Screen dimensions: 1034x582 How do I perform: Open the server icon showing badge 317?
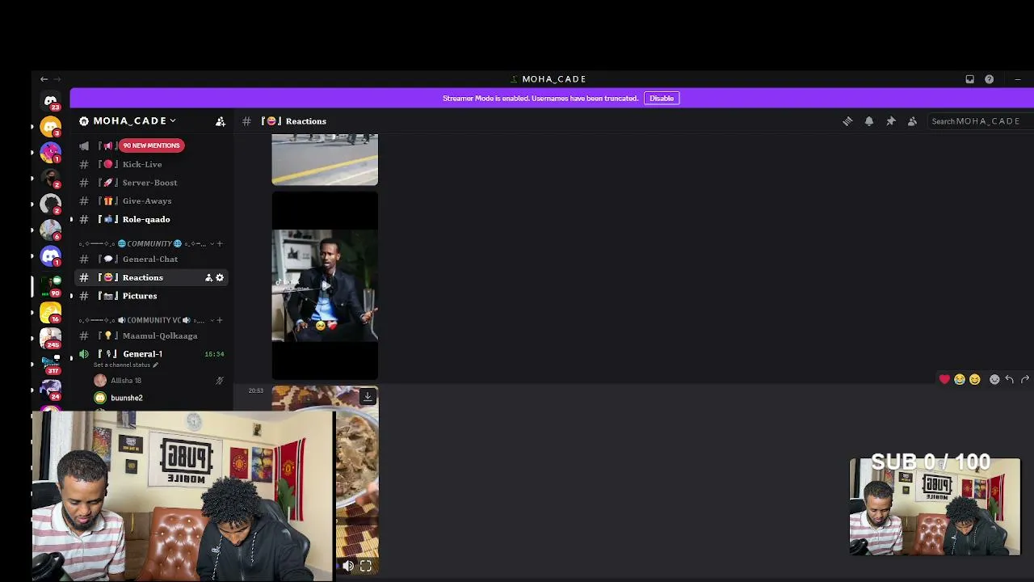click(x=51, y=363)
